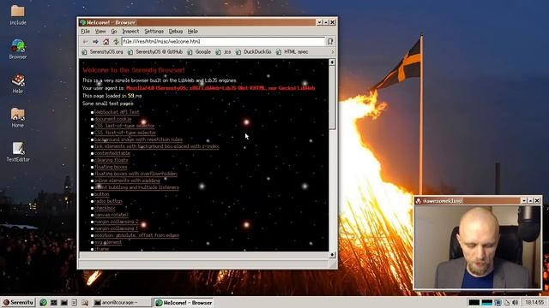The image size is (549, 308).
Task: Click the green browser quick-launch icon in taskbar
Action: [44, 303]
